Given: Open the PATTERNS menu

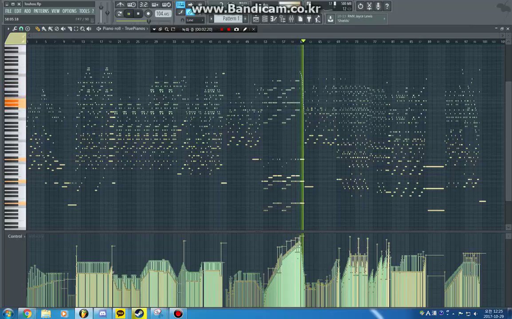Looking at the screenshot, I should (x=41, y=11).
